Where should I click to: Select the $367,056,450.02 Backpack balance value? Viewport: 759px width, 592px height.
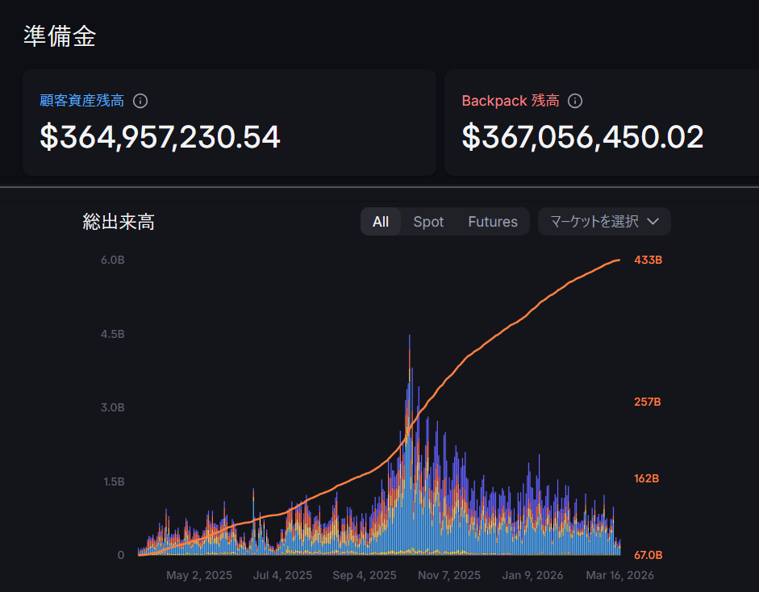(582, 137)
